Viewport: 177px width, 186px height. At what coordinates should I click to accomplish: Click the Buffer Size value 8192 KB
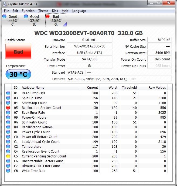point(159,40)
